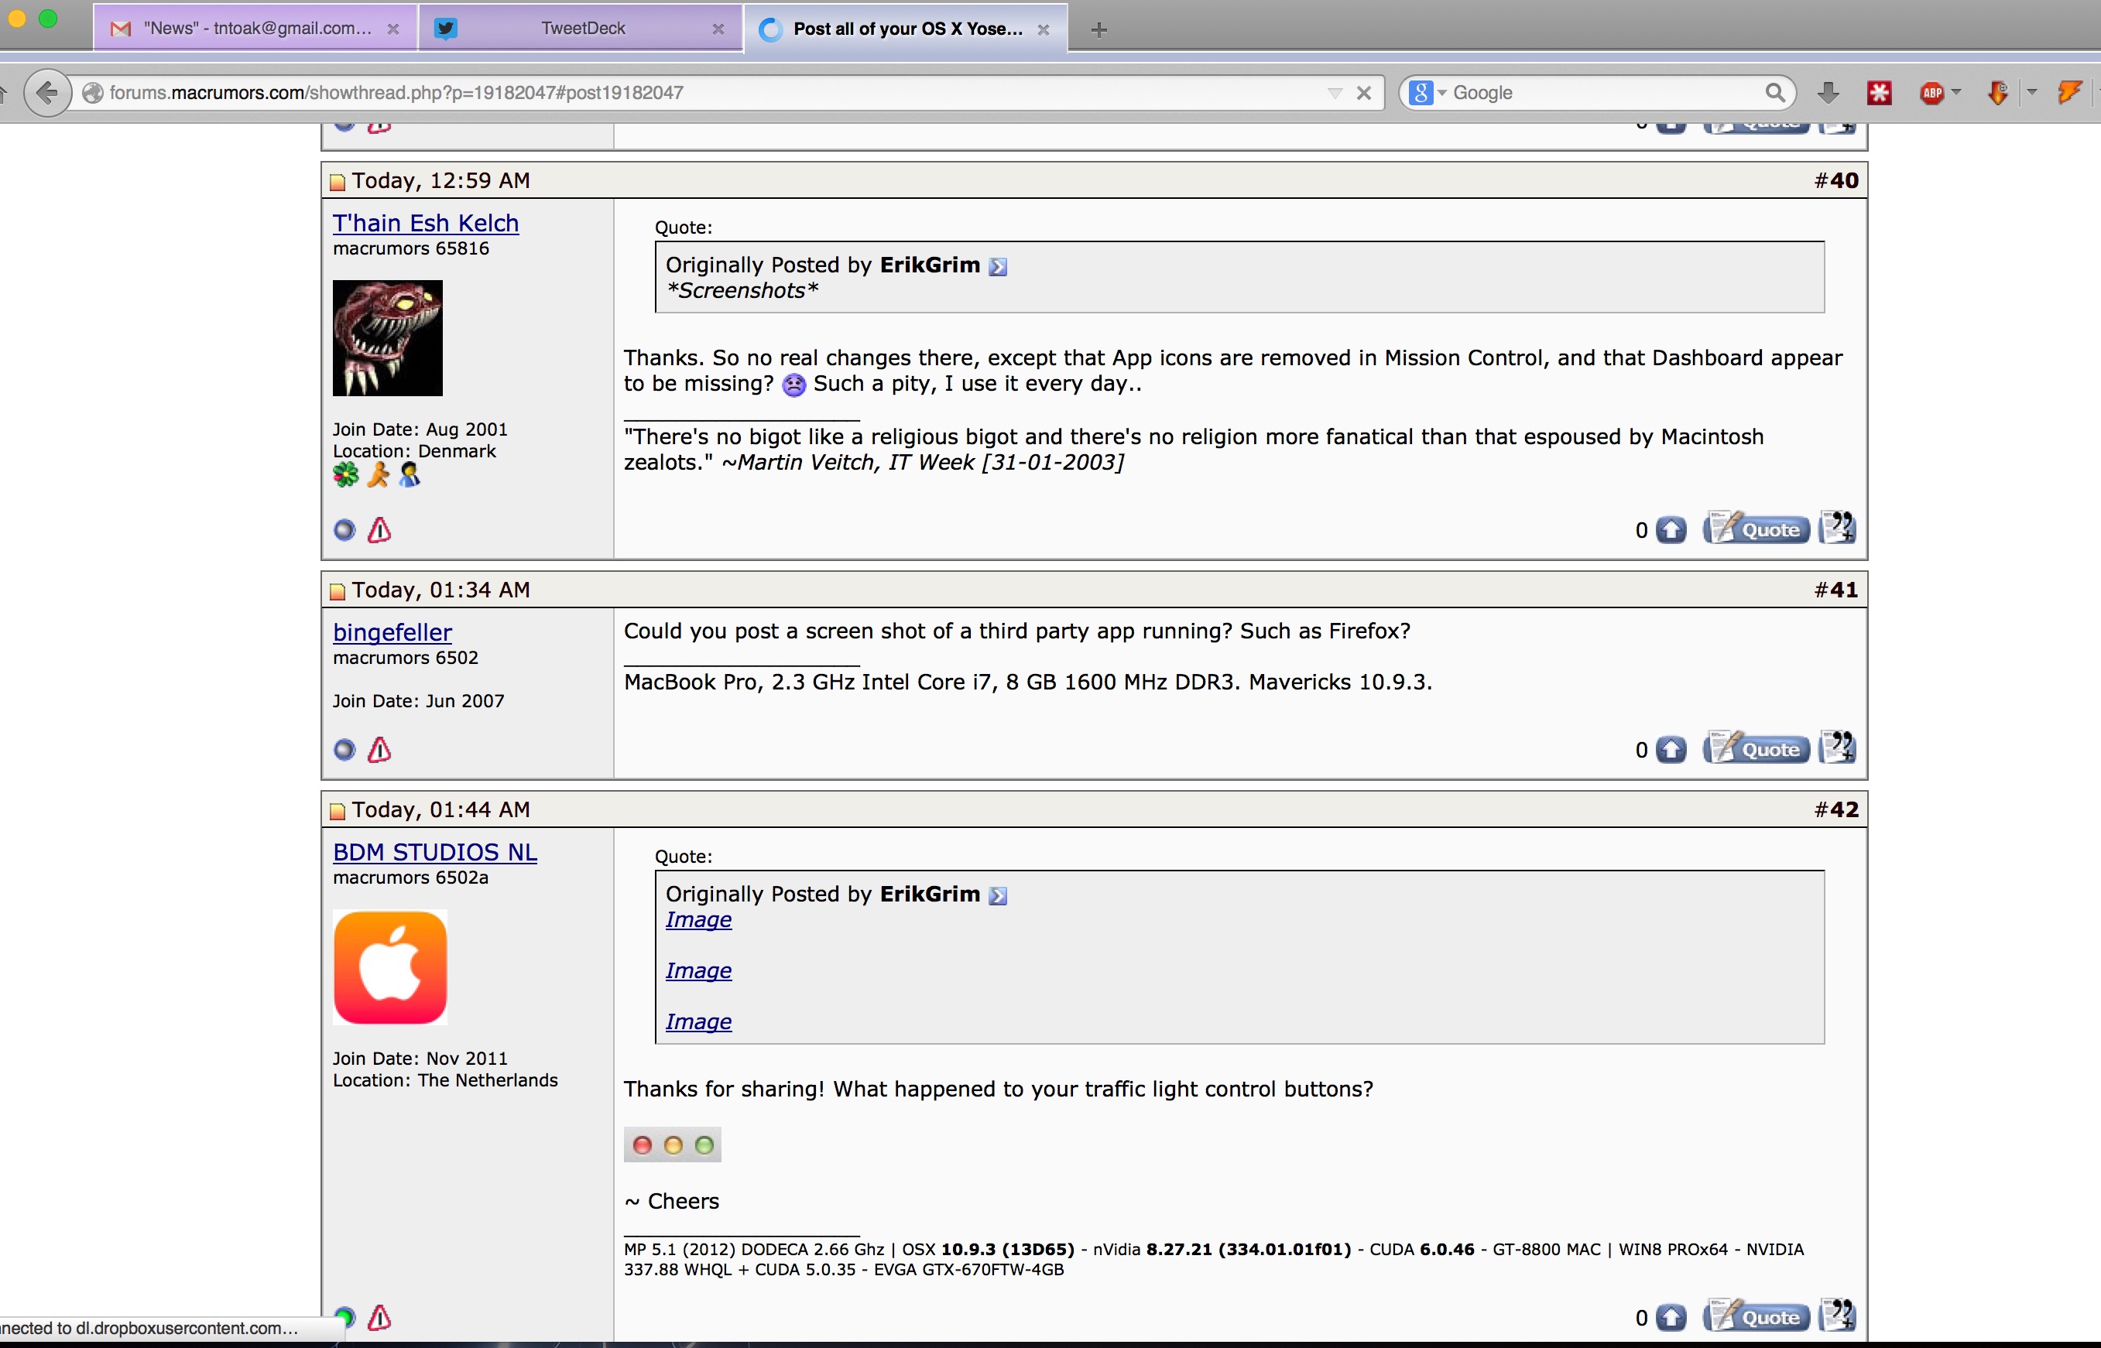The width and height of the screenshot is (2101, 1348).
Task: Click BDM STUDIOS NL online status icon
Action: 345,1317
